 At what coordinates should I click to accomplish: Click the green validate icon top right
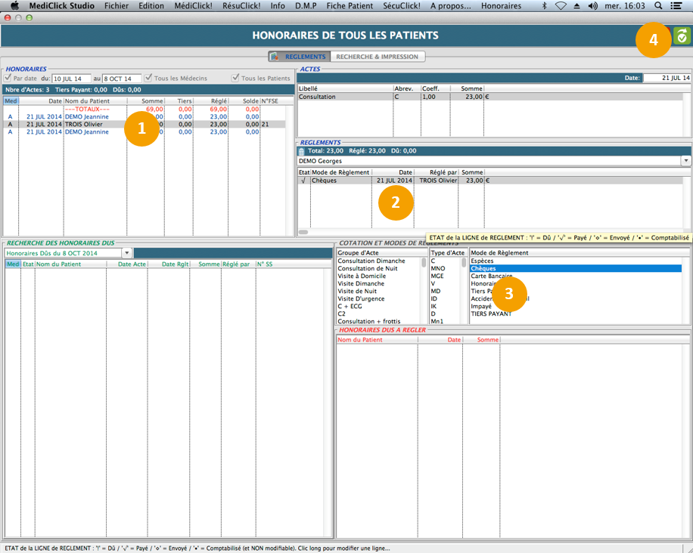(682, 36)
